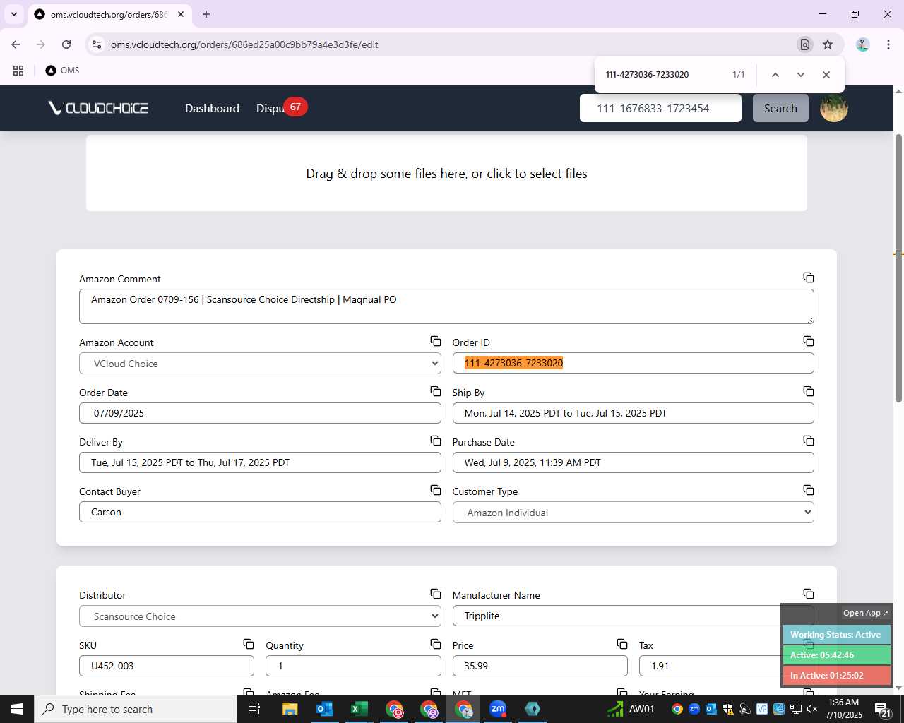View site information icon in address bar
904x723 pixels.
(x=97, y=44)
